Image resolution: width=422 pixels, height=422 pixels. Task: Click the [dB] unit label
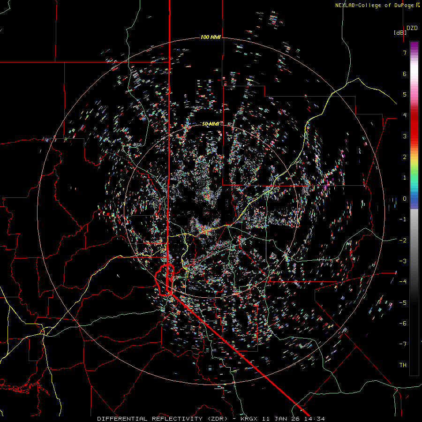(x=400, y=32)
